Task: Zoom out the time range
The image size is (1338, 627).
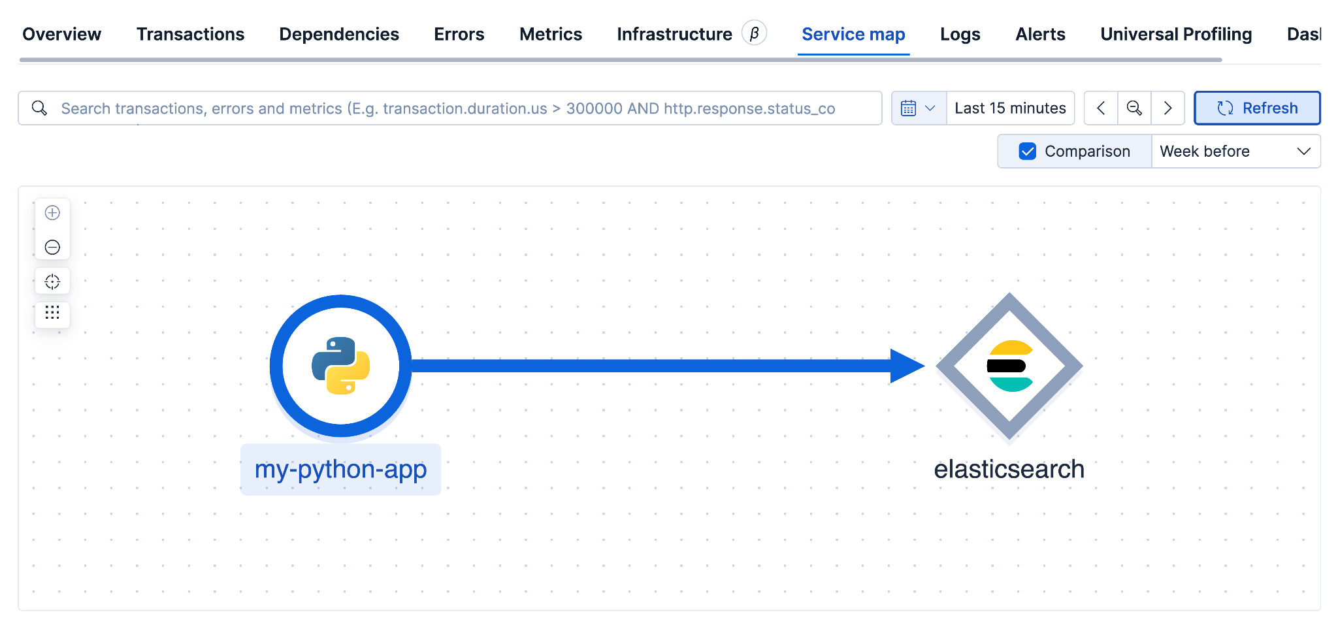Action: click(1134, 108)
